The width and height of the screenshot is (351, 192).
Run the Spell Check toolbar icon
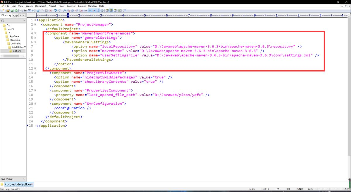pyautogui.click(x=29, y=11)
